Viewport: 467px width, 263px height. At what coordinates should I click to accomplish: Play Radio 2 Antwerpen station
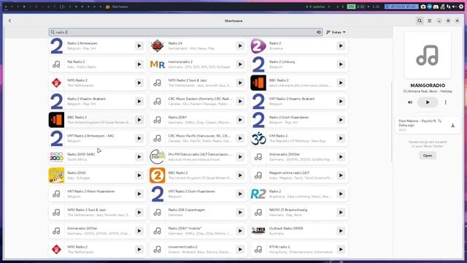tap(139, 46)
